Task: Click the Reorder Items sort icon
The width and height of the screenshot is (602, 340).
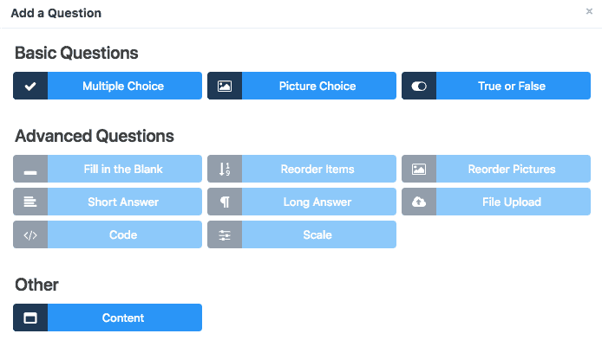Action: click(x=225, y=169)
